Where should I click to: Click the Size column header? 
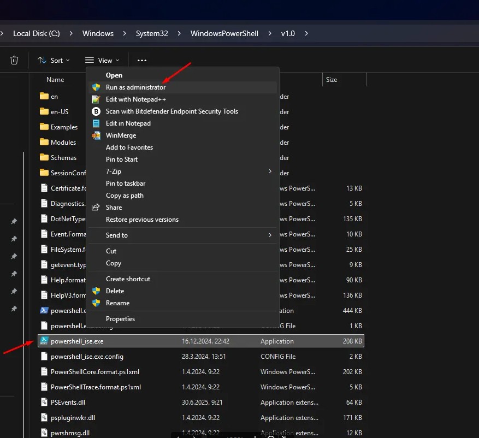pos(332,80)
